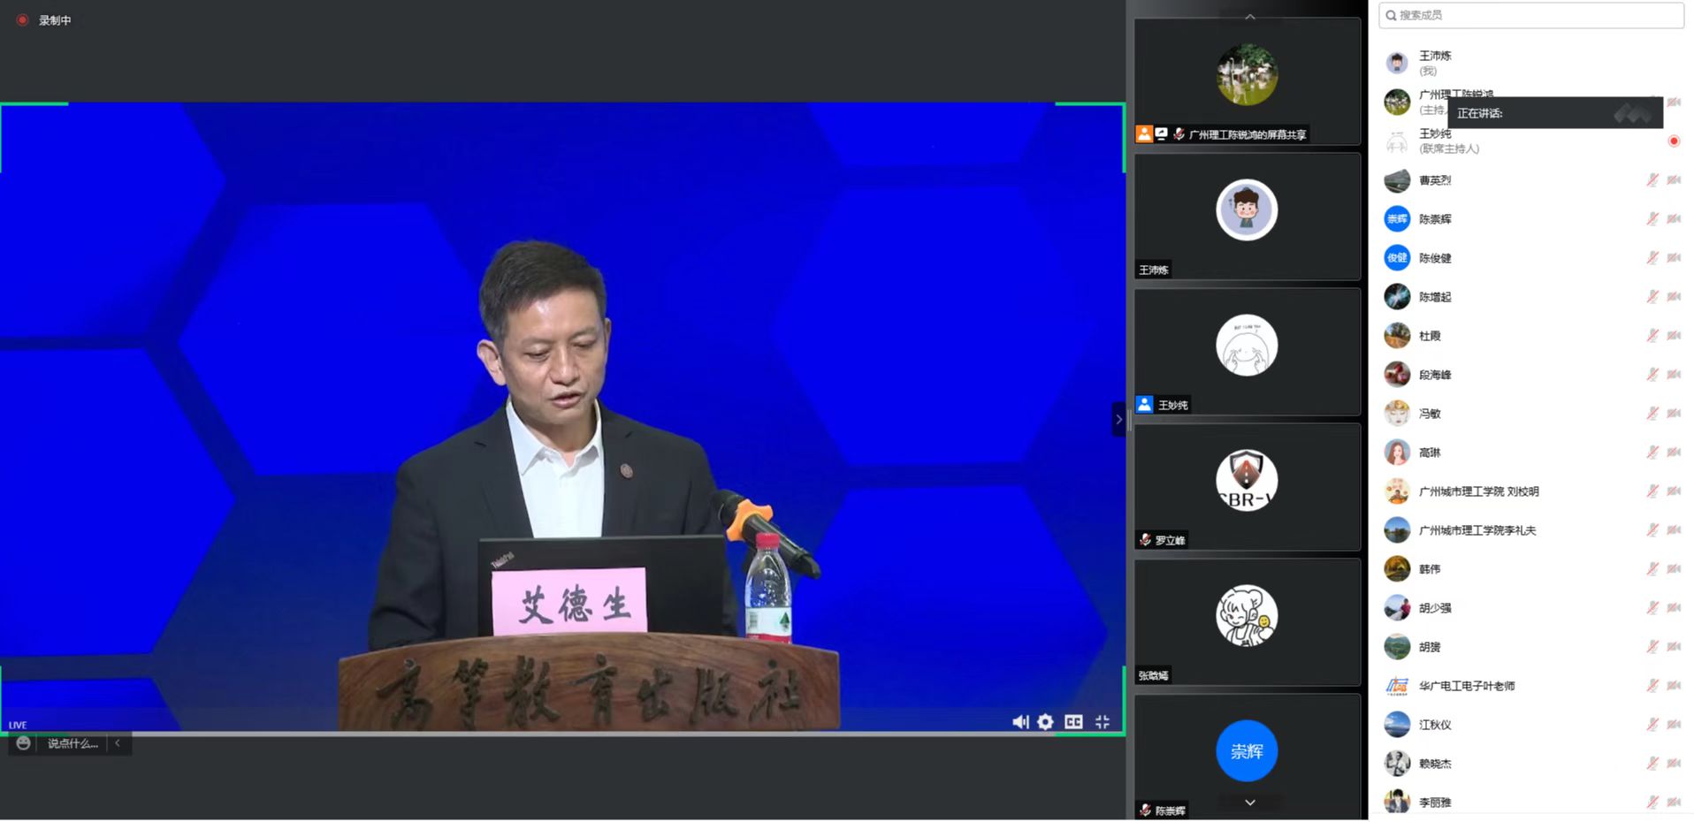Open the emoji picker smiley icon
Viewport: 1694px width, 822px height.
[x=24, y=743]
